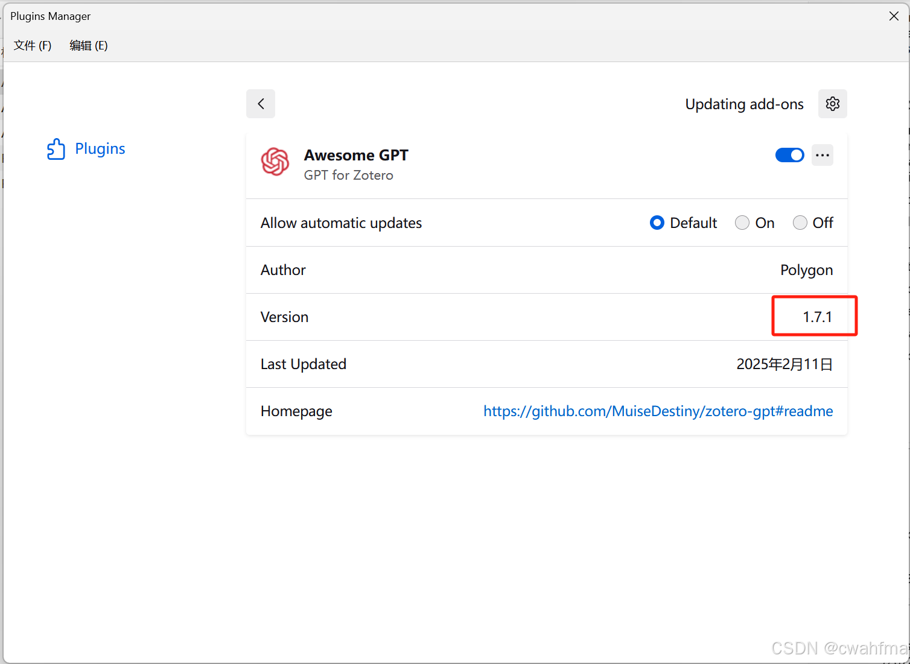Open the 编辑 (E) menu
The width and height of the screenshot is (910, 664).
point(89,46)
